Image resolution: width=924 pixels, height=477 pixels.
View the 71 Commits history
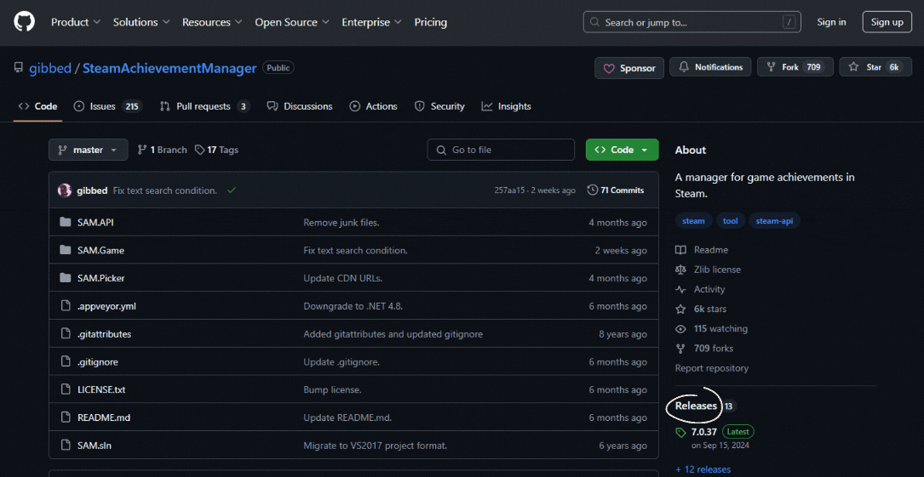(616, 190)
